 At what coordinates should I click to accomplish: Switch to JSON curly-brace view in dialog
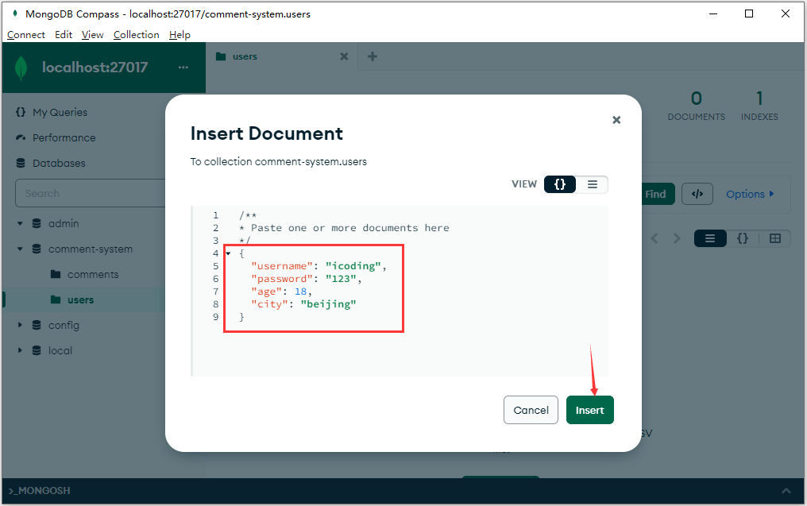pyautogui.click(x=560, y=184)
